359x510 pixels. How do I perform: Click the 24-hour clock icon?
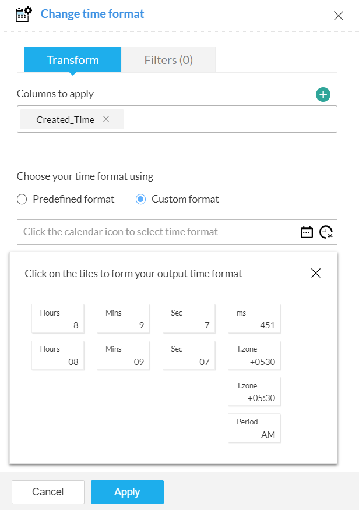coord(326,232)
